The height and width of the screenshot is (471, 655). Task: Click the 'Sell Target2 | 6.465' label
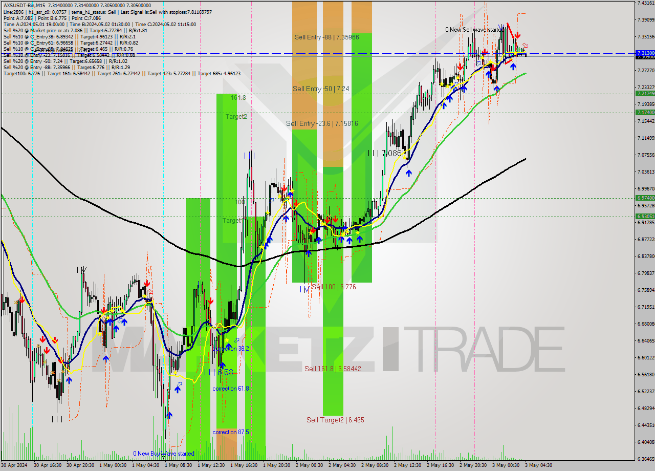click(x=335, y=420)
